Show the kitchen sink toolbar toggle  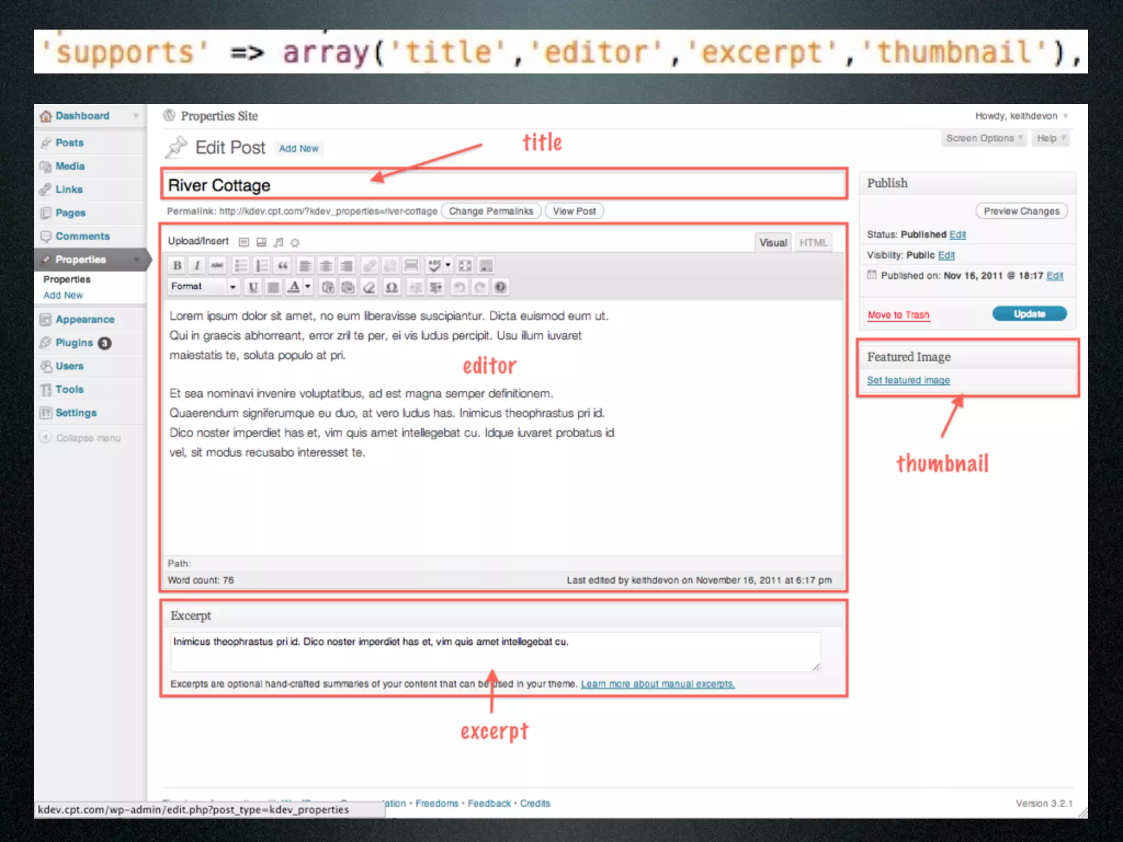tap(486, 266)
